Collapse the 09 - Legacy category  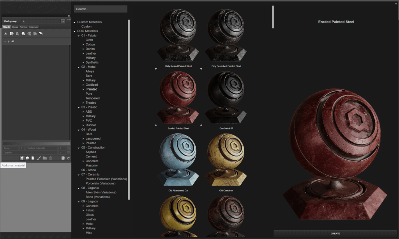point(79,202)
